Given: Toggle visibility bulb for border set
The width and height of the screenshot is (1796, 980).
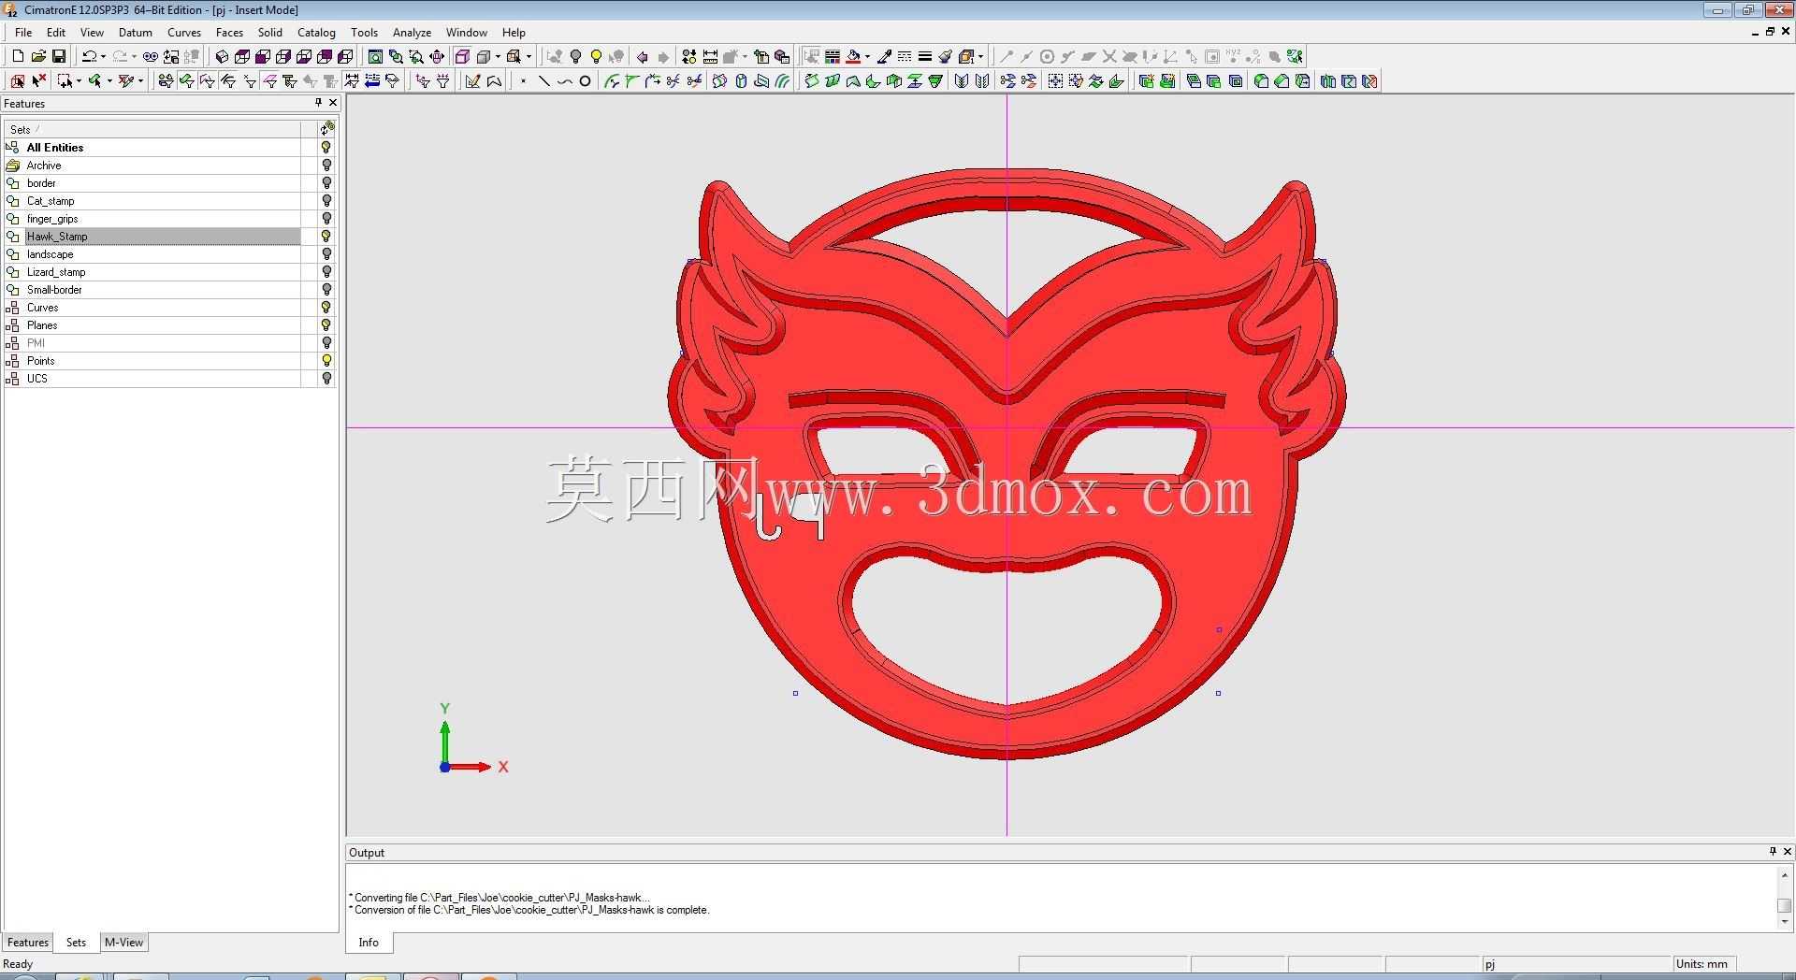Looking at the screenshot, I should 326,182.
